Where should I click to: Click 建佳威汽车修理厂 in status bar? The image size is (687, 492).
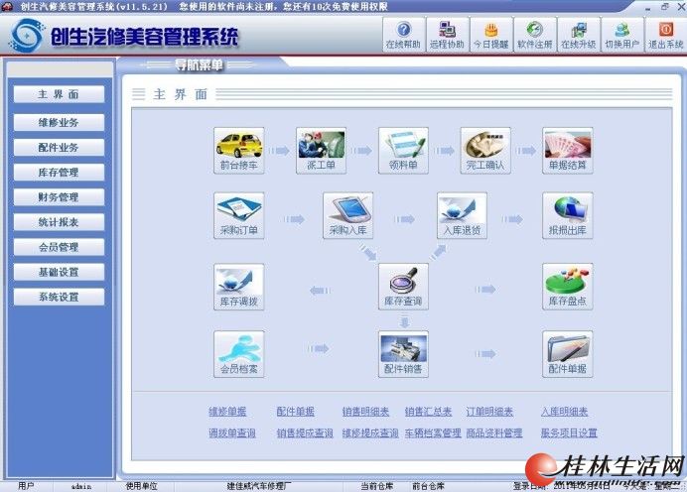click(259, 486)
